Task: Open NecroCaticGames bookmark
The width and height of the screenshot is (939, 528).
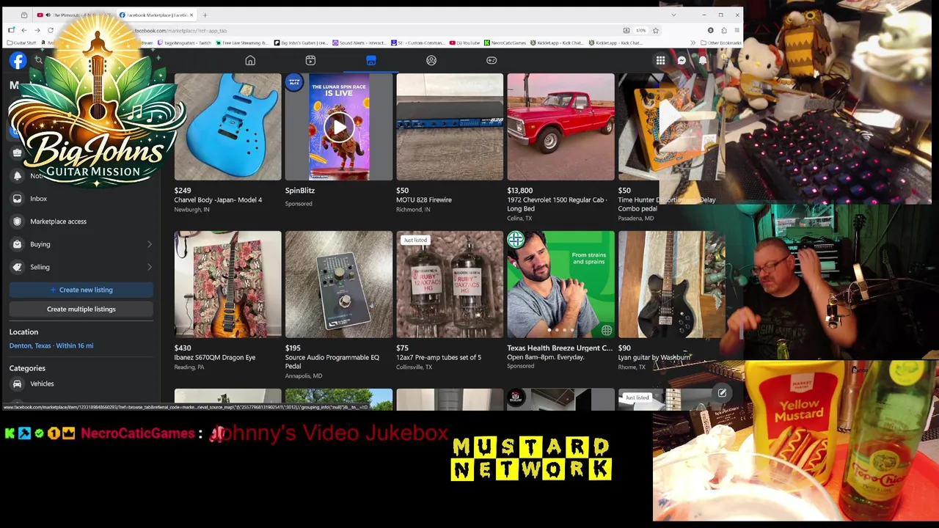Action: click(505, 43)
